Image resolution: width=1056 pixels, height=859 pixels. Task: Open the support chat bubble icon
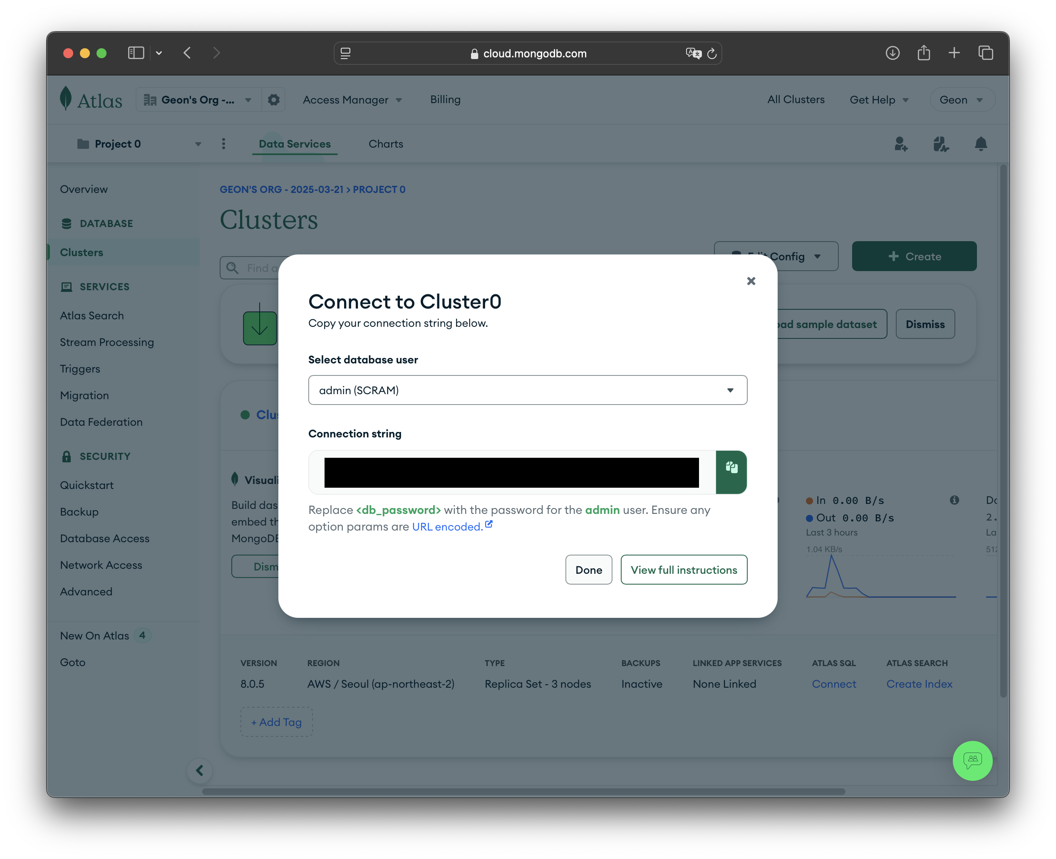972,760
